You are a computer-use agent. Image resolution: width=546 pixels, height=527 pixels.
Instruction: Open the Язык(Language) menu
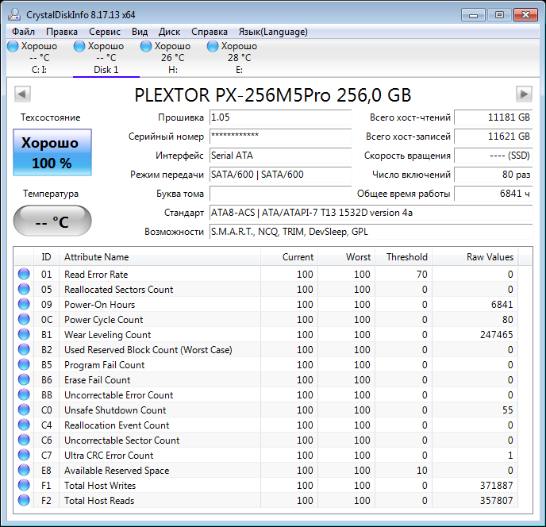pyautogui.click(x=273, y=32)
